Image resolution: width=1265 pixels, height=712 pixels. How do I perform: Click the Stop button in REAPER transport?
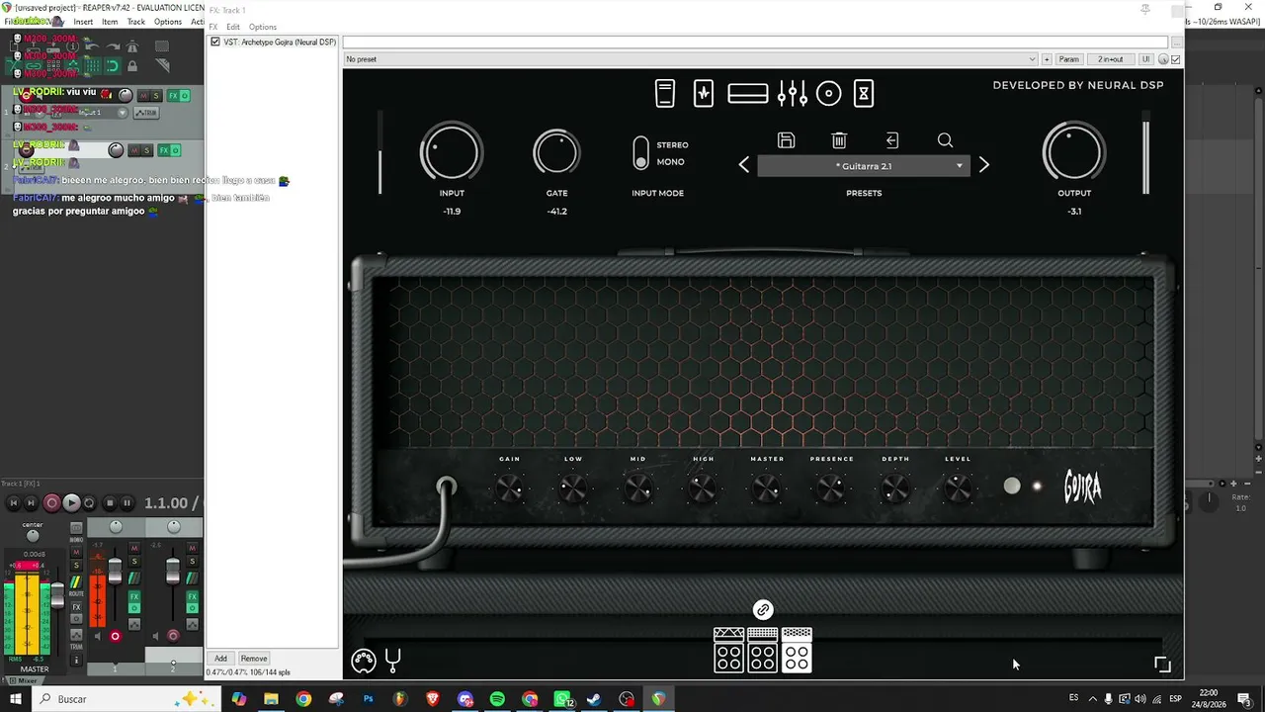coord(110,503)
